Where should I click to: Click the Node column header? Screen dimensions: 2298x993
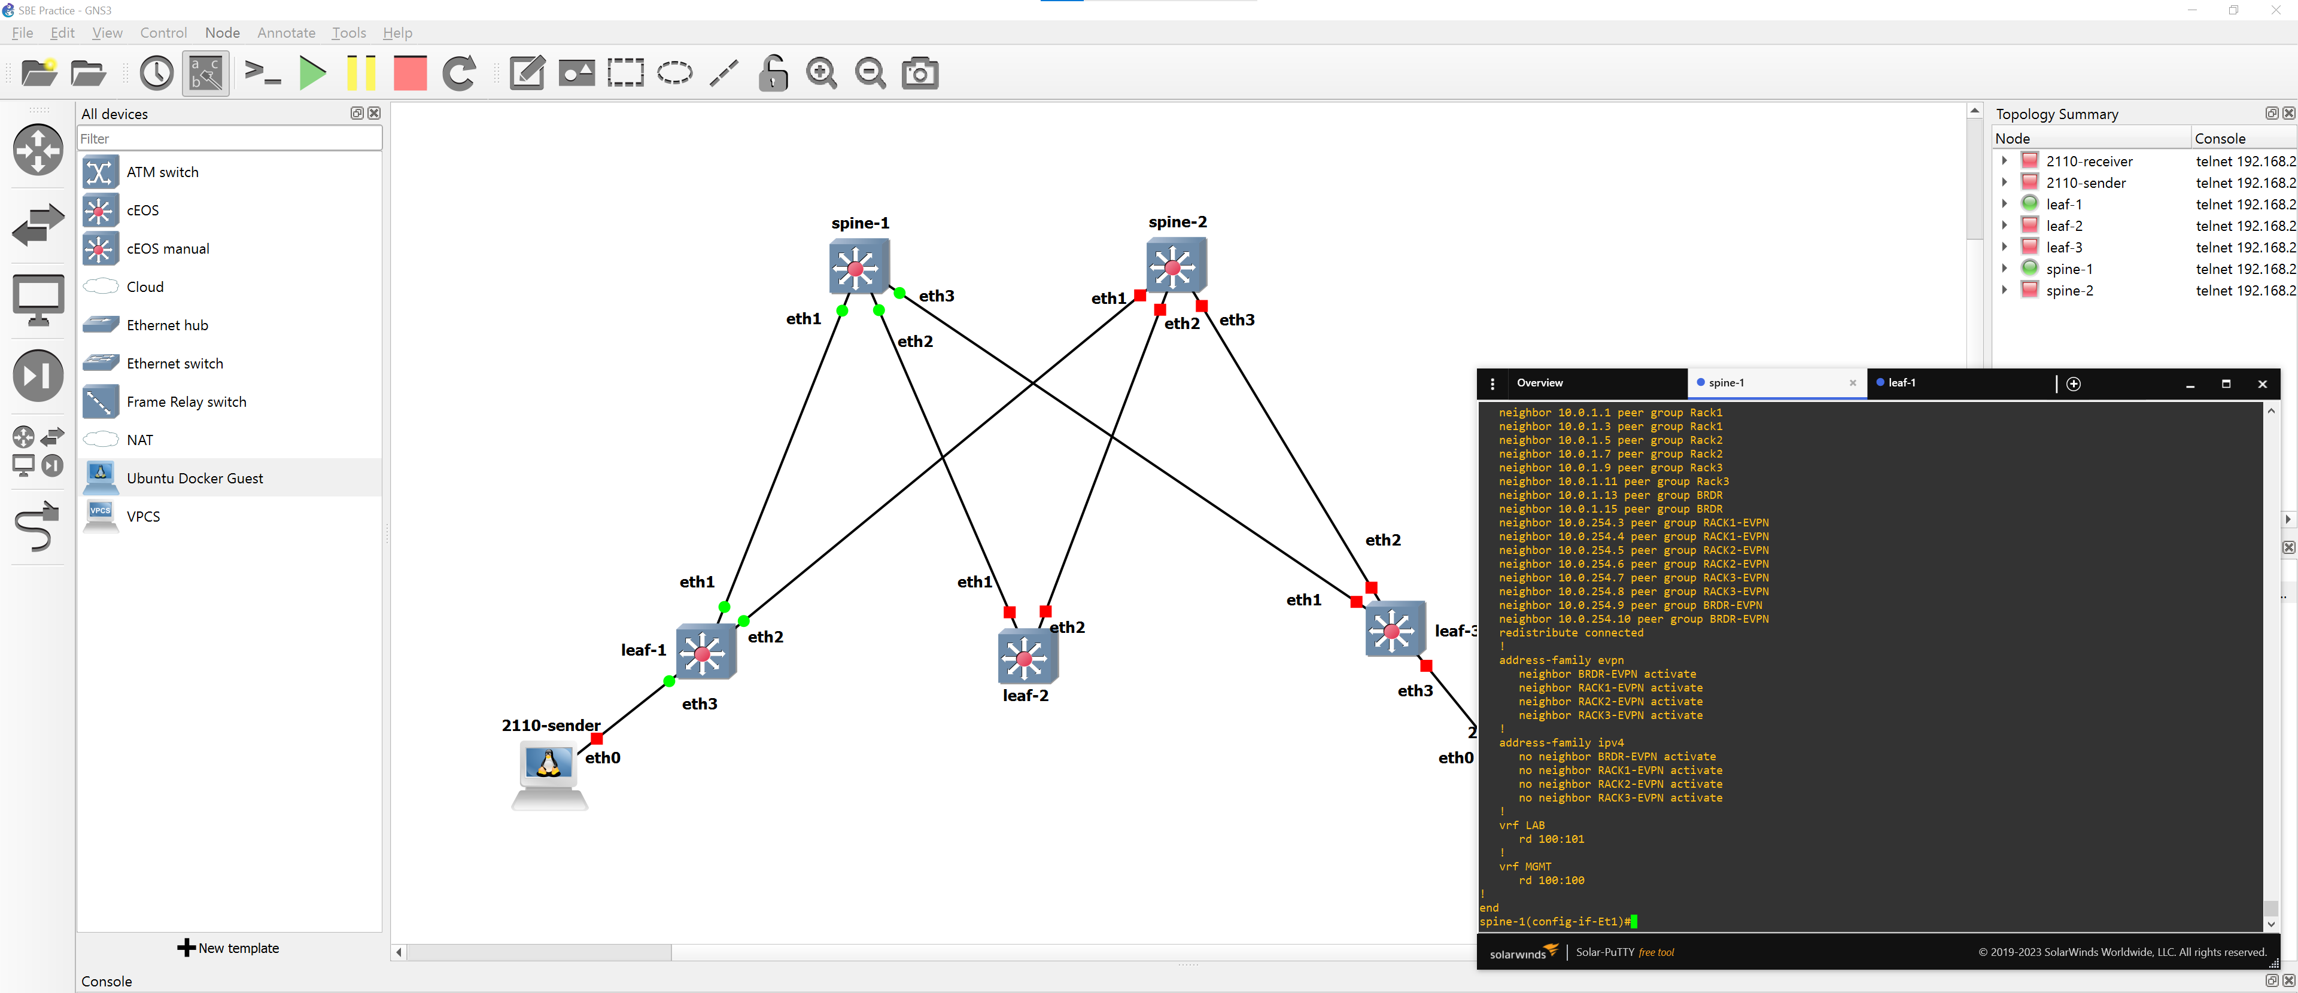coord(2091,138)
